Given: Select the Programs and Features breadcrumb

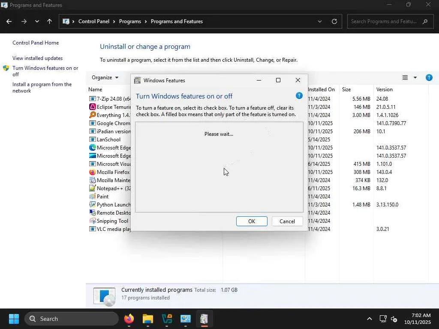Looking at the screenshot, I should point(177,21).
